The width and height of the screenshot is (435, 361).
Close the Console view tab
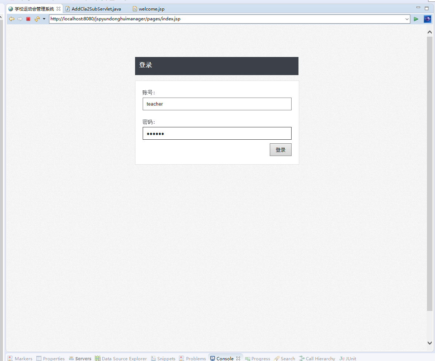tap(238, 358)
